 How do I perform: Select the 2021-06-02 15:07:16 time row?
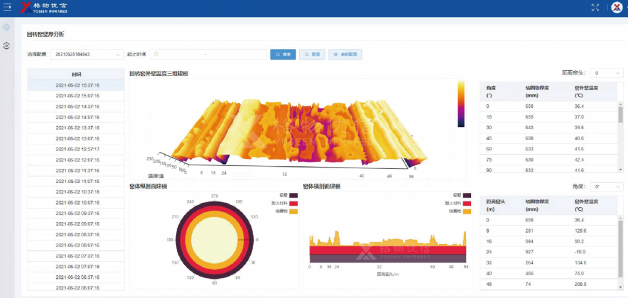click(x=77, y=96)
